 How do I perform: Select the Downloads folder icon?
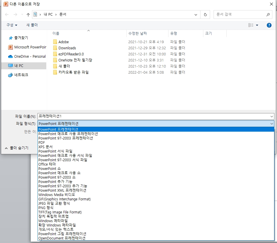click(55, 48)
